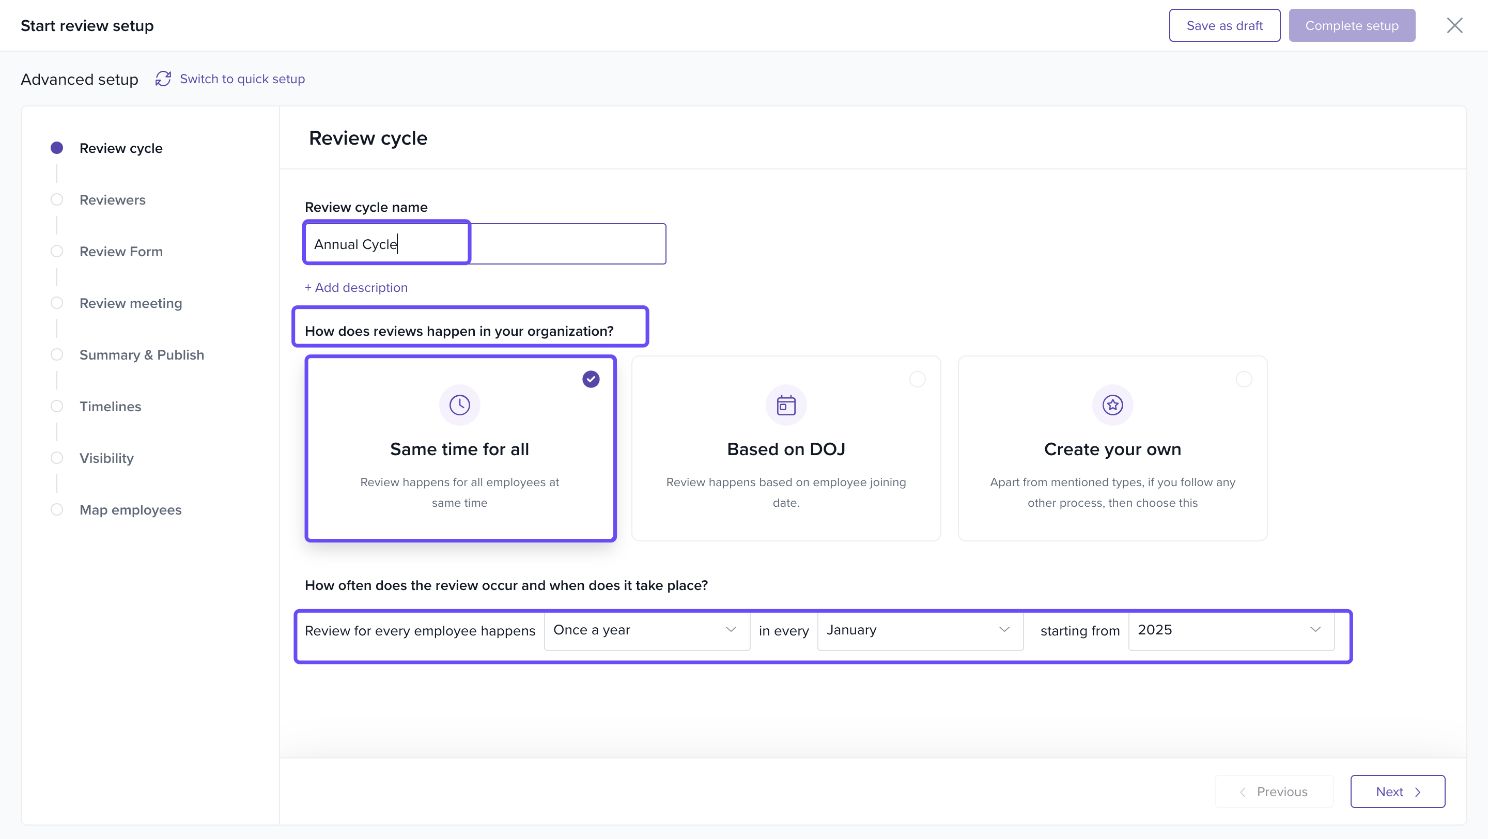Expand the January month dropdown
Viewport: 1488px width, 839px height.
coord(920,630)
